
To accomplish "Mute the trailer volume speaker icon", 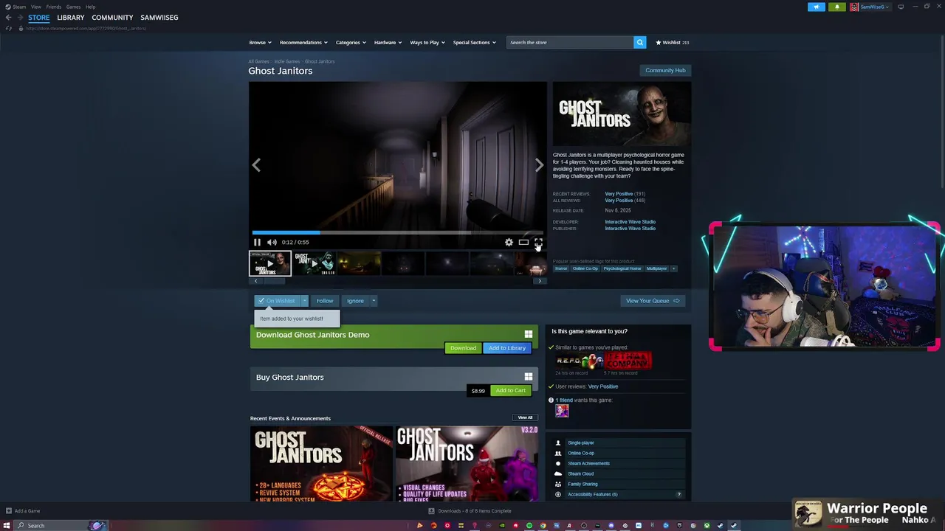I will click(x=272, y=242).
